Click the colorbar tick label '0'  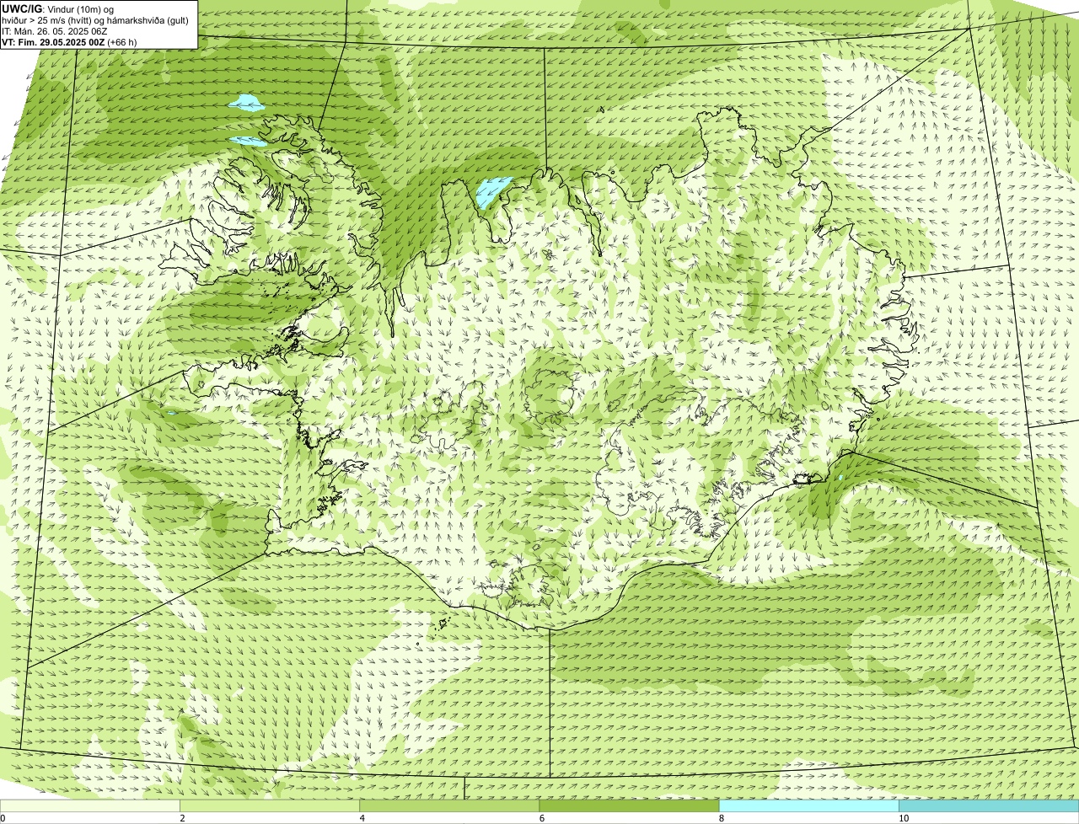[x=3, y=818]
